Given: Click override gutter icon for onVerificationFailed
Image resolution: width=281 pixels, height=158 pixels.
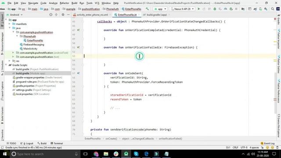Looking at the screenshot, I should 78,47.
